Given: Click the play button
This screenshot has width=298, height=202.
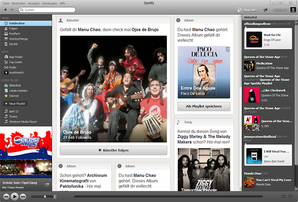Looking at the screenshot, I should click(x=15, y=196).
